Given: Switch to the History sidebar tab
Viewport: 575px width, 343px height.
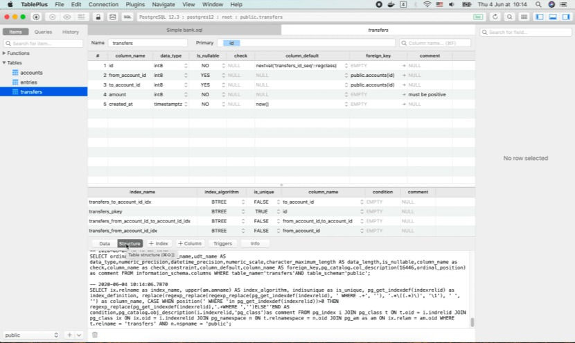Looking at the screenshot, I should click(x=71, y=32).
